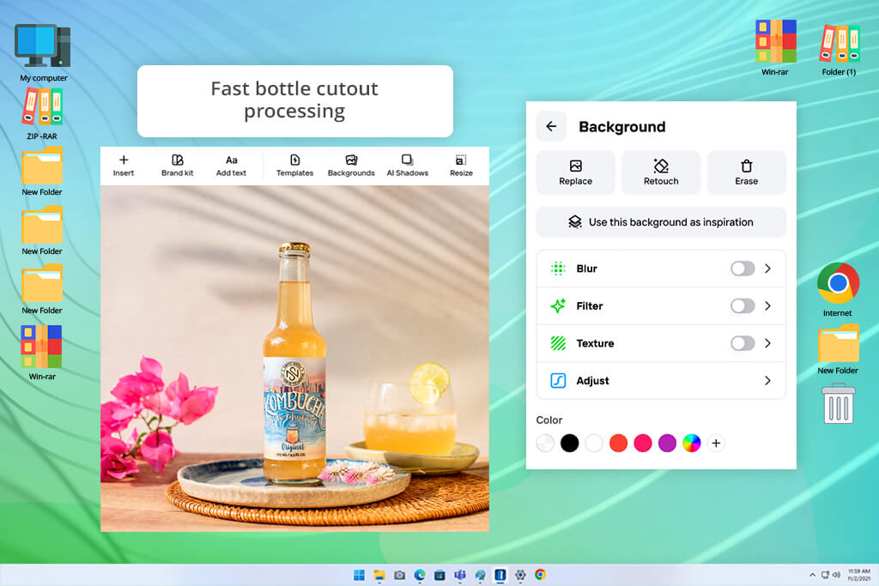Screen dimensions: 879x586
Task: Show hidden tray icons chevron
Action: (x=812, y=575)
